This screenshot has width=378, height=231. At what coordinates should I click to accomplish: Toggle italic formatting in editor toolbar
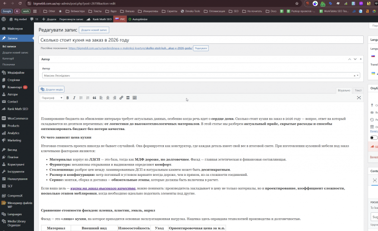74,98
